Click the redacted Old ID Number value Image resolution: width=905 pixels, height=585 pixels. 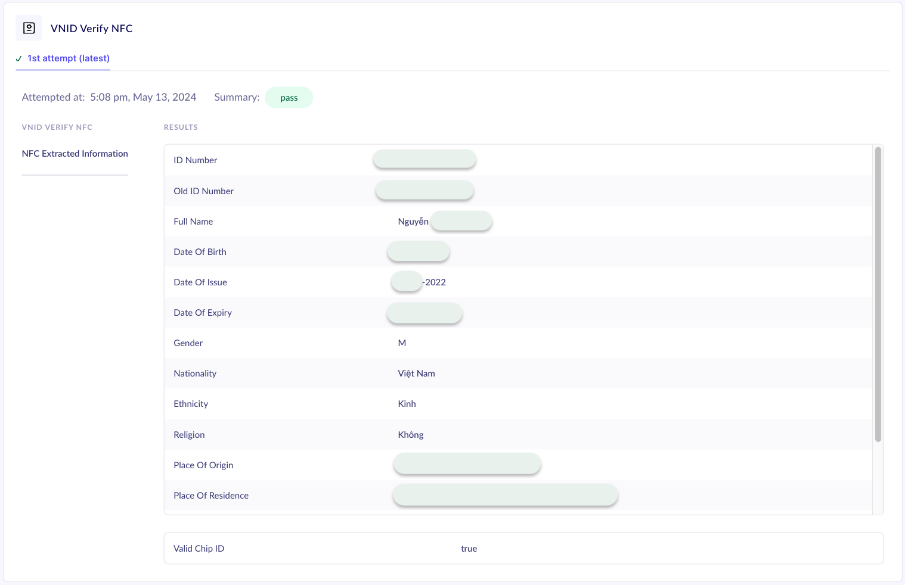click(424, 191)
